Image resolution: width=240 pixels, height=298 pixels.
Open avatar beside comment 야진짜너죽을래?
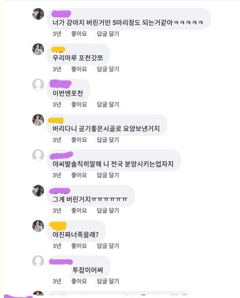38,226
